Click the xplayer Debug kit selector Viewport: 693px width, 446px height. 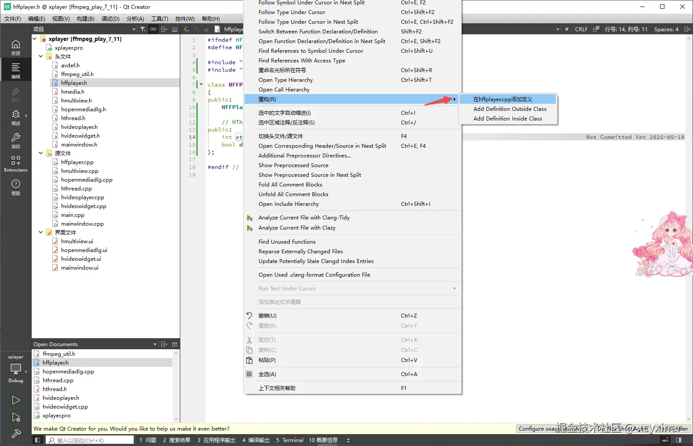pos(16,369)
